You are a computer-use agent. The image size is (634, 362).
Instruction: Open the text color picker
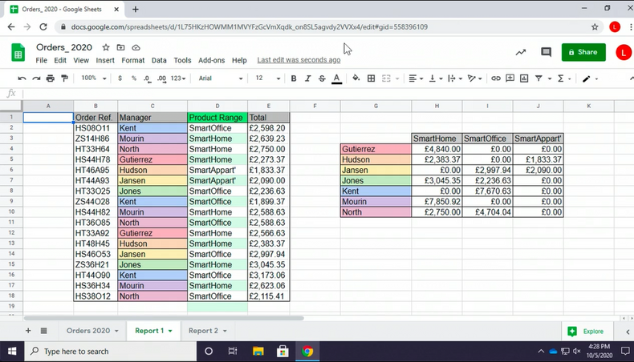[x=335, y=78]
